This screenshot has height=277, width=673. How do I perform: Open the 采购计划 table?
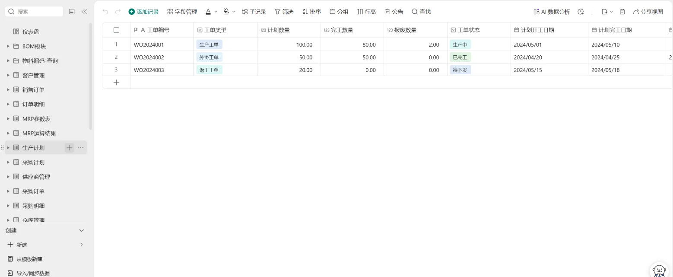pos(33,162)
